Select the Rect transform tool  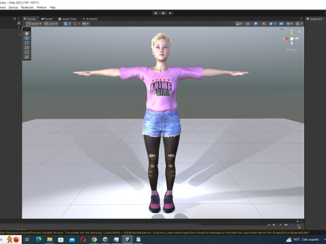pos(26,52)
